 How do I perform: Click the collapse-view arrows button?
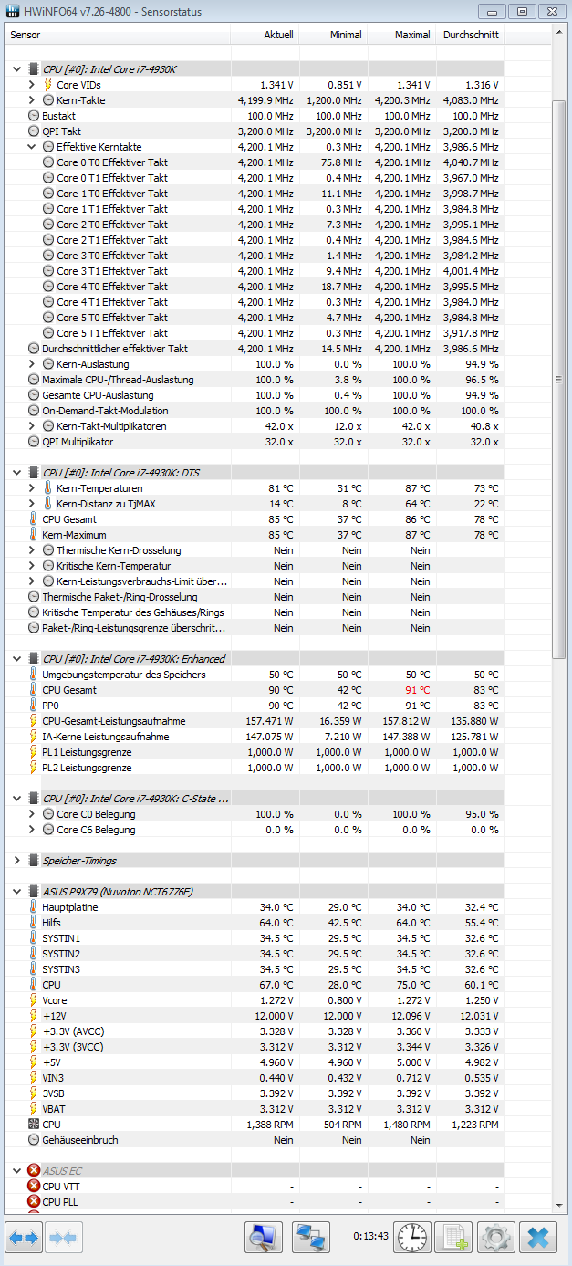[63, 1238]
